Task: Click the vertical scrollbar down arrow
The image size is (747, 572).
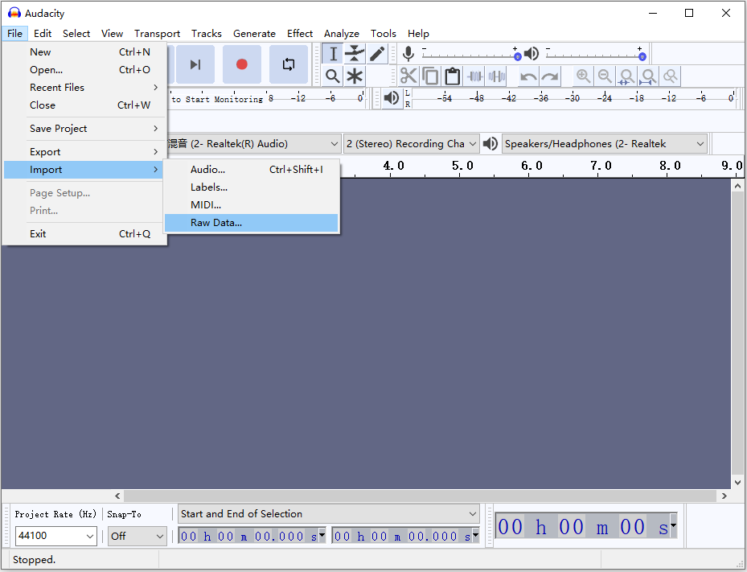Action: tap(738, 482)
